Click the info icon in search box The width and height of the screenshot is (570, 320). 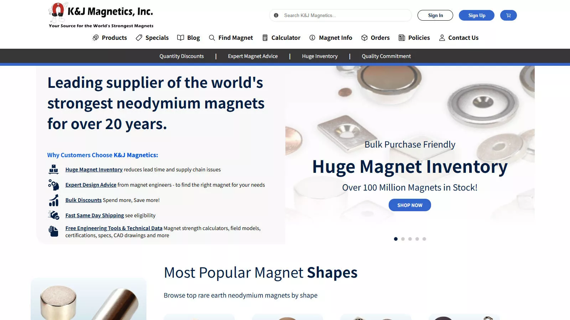pyautogui.click(x=276, y=15)
